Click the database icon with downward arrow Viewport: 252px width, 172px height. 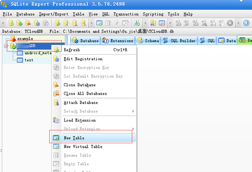(x=75, y=23)
